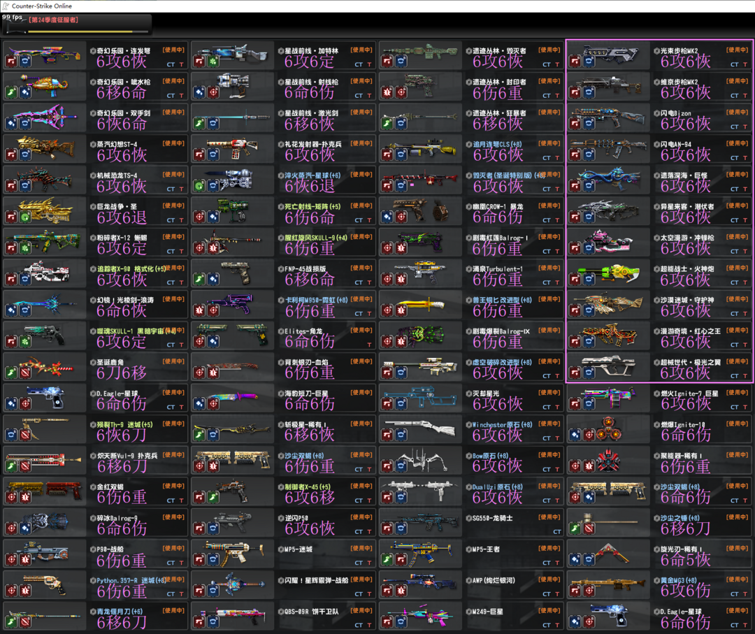Click the 第24季度征服者 title text
The image size is (755, 634).
pyautogui.click(x=53, y=20)
